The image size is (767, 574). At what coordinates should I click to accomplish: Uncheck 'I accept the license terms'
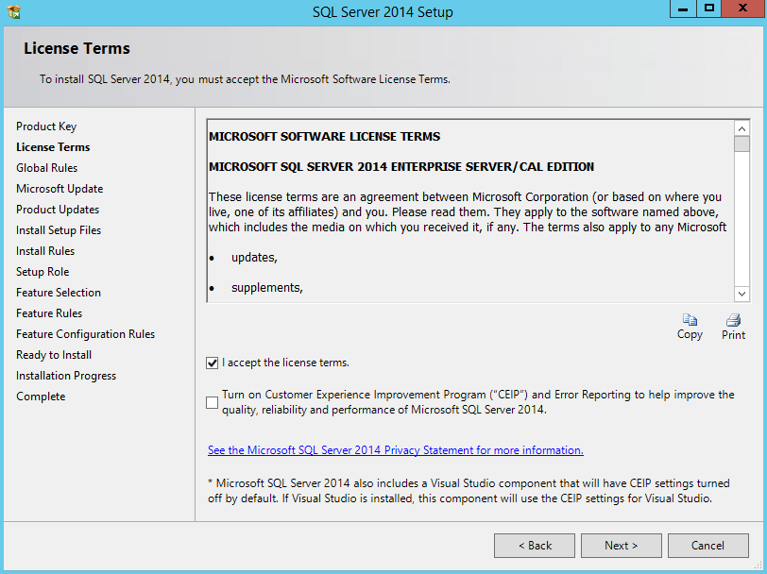(213, 363)
